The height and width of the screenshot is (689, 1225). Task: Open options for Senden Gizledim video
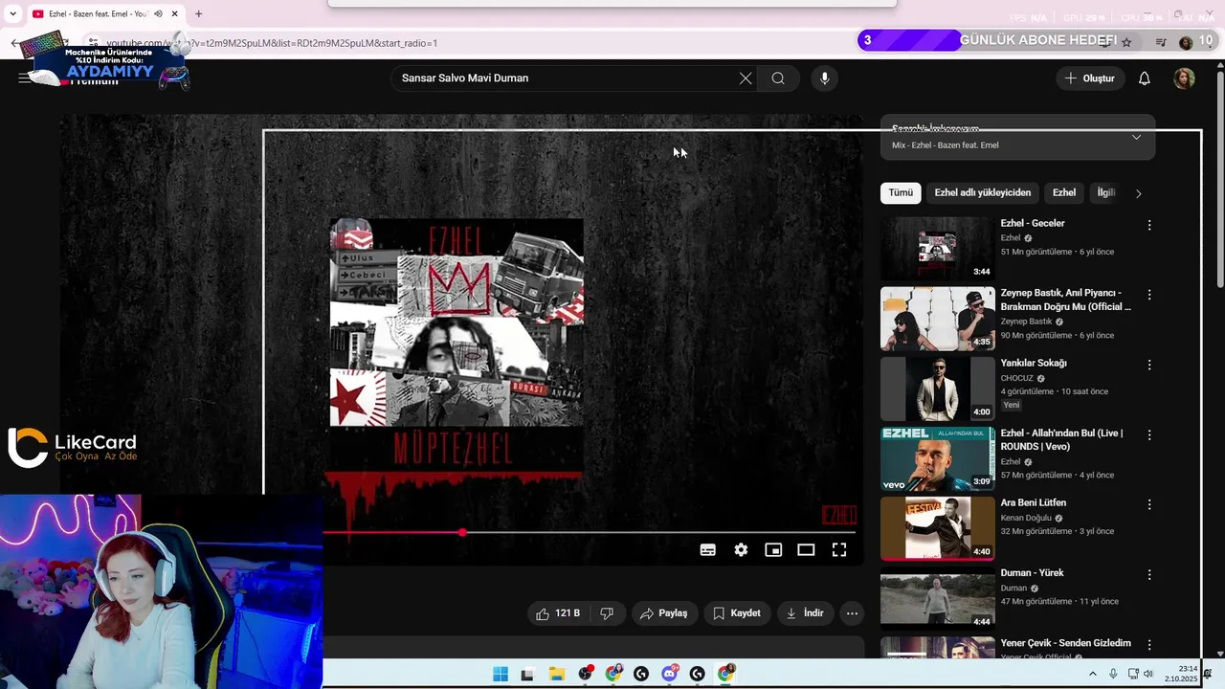tap(1149, 644)
